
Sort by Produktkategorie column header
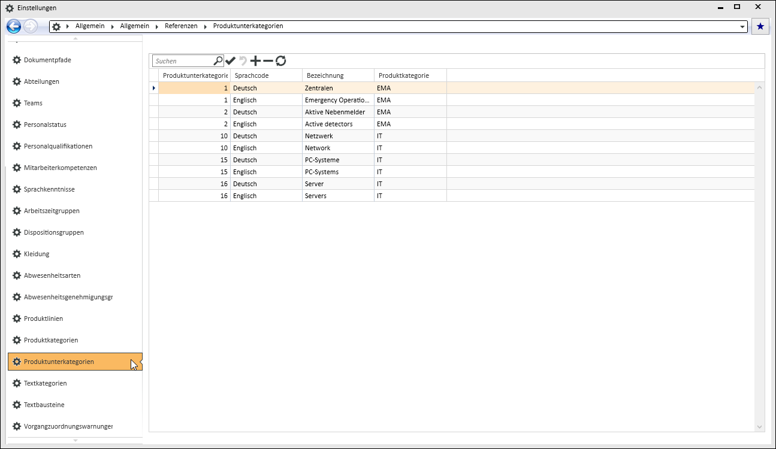tap(410, 75)
